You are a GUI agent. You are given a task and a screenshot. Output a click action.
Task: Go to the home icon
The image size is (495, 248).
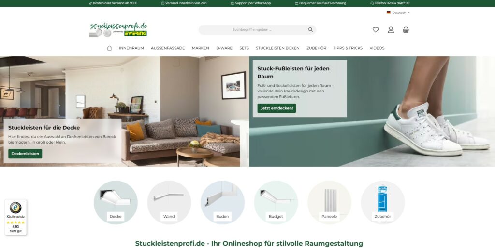[109, 48]
